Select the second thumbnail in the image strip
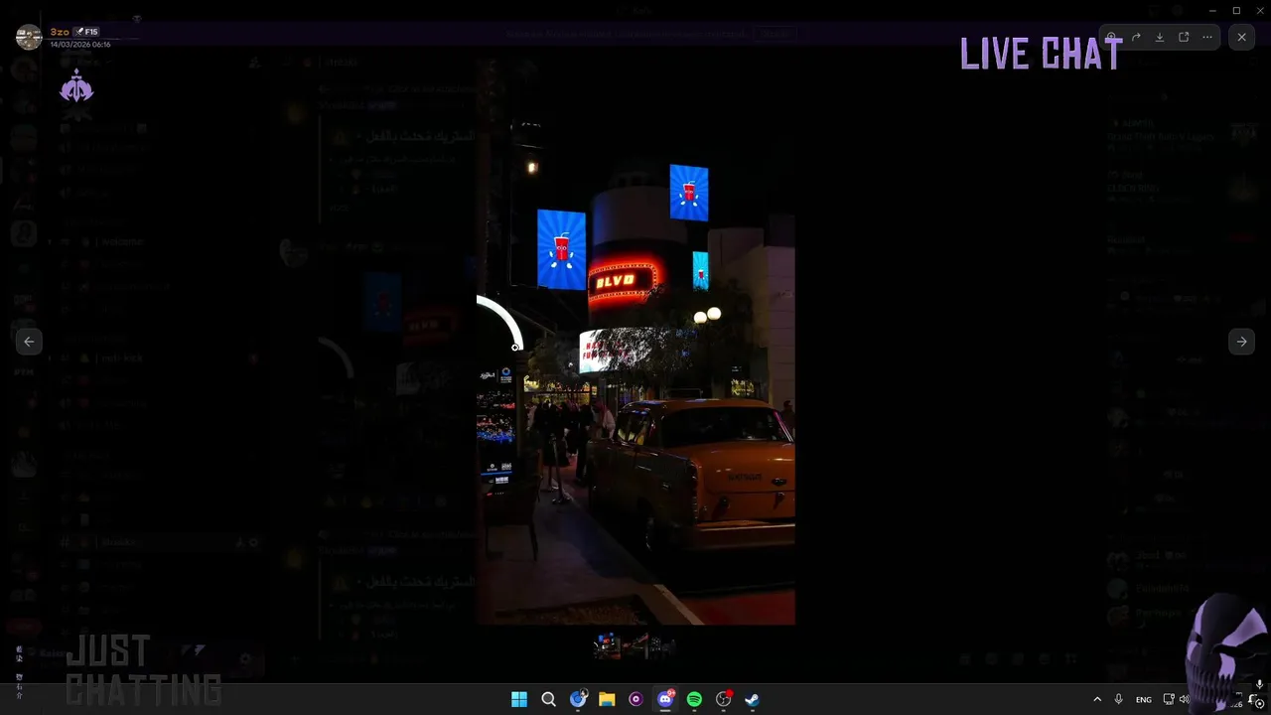 pyautogui.click(x=635, y=646)
